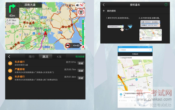Avoid the 严重拥堵 50.7km traffic item
Viewport: 175px width, 110px height.
click(81, 71)
